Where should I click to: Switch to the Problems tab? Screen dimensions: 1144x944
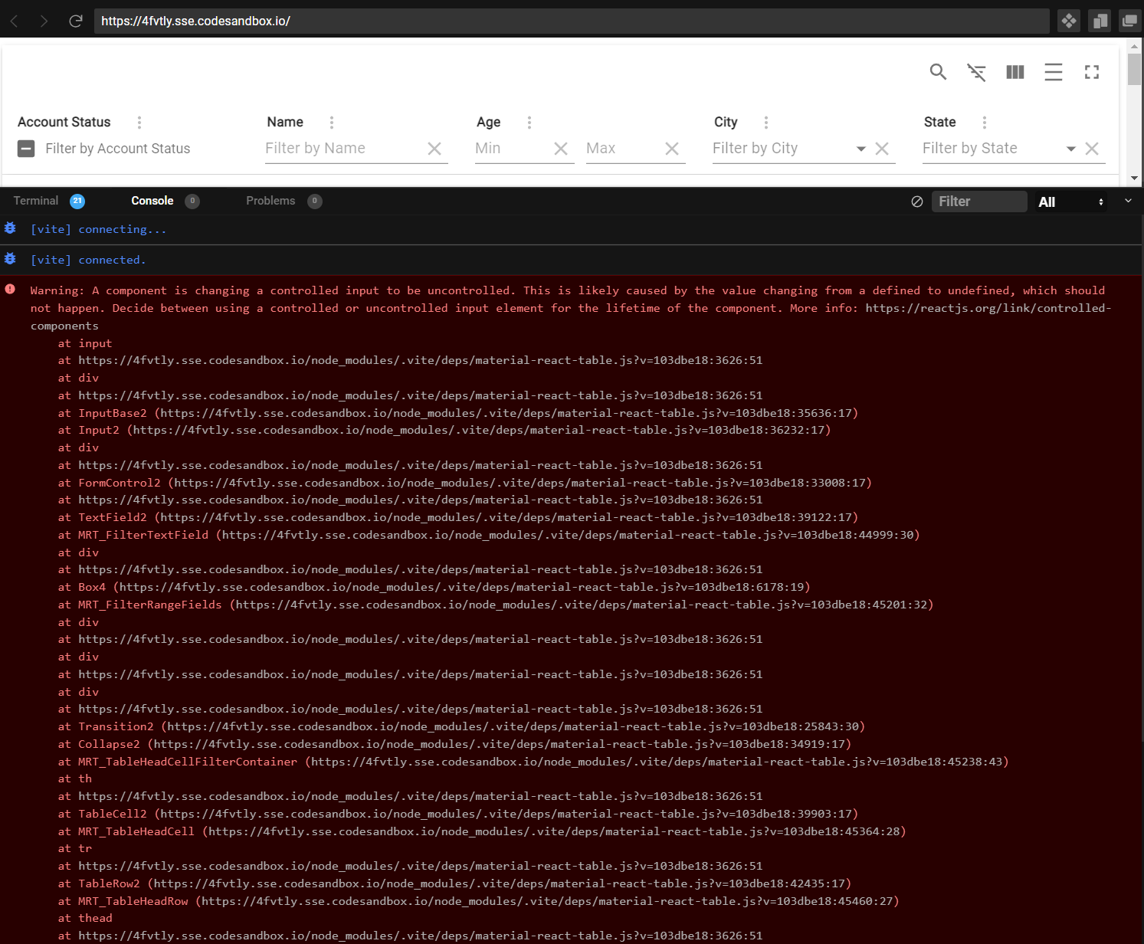(270, 201)
